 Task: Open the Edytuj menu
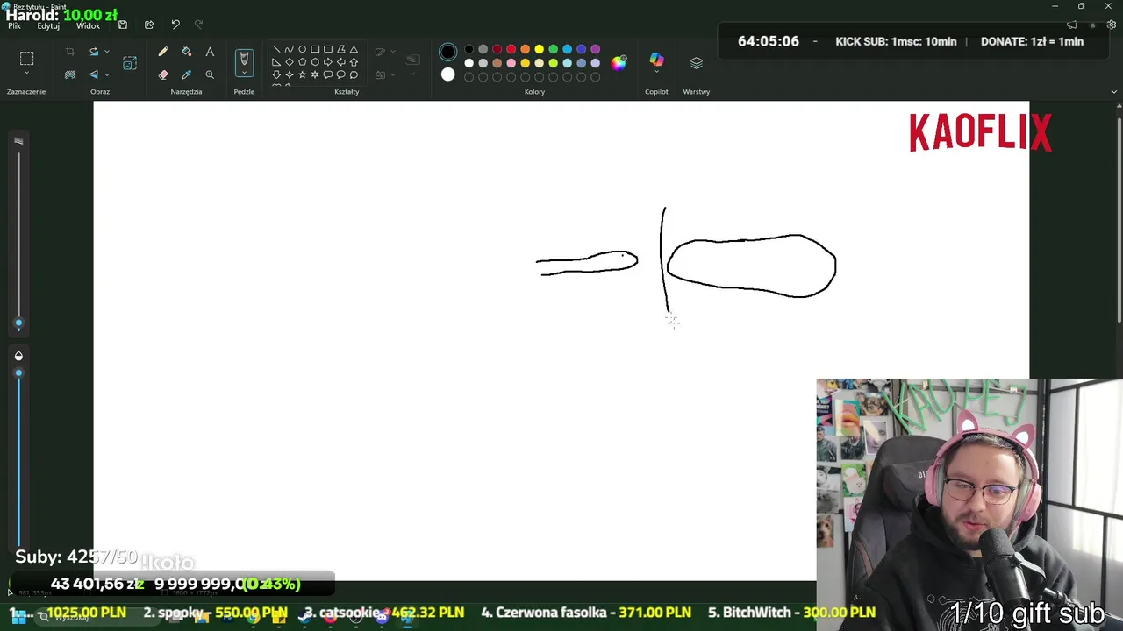point(48,26)
